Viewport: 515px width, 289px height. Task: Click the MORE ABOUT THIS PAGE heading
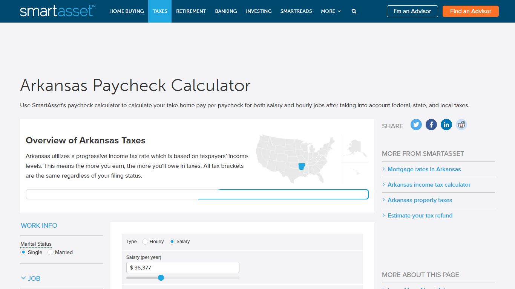420,275
